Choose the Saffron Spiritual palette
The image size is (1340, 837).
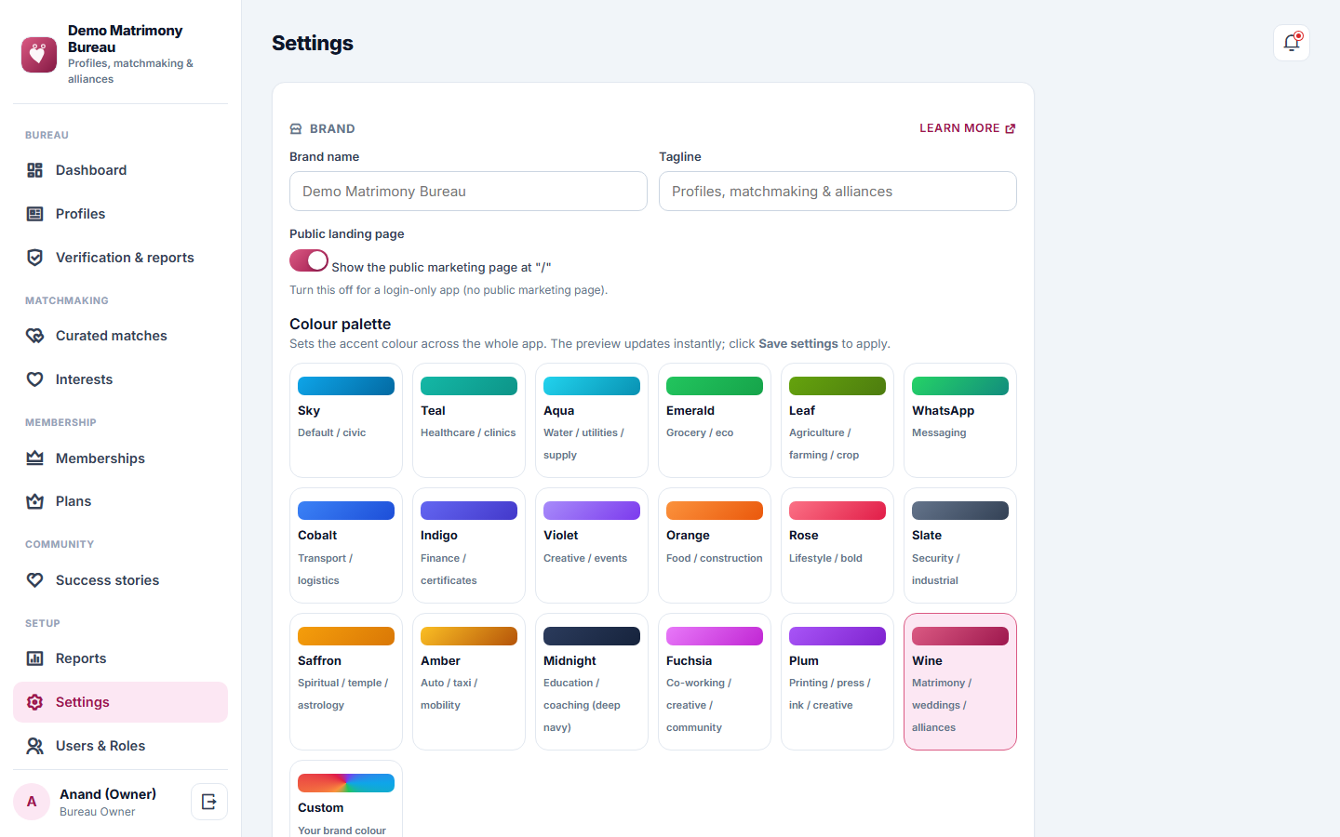click(x=346, y=682)
